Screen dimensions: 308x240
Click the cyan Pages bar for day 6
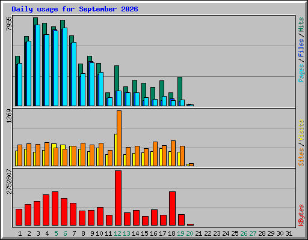point(65,67)
